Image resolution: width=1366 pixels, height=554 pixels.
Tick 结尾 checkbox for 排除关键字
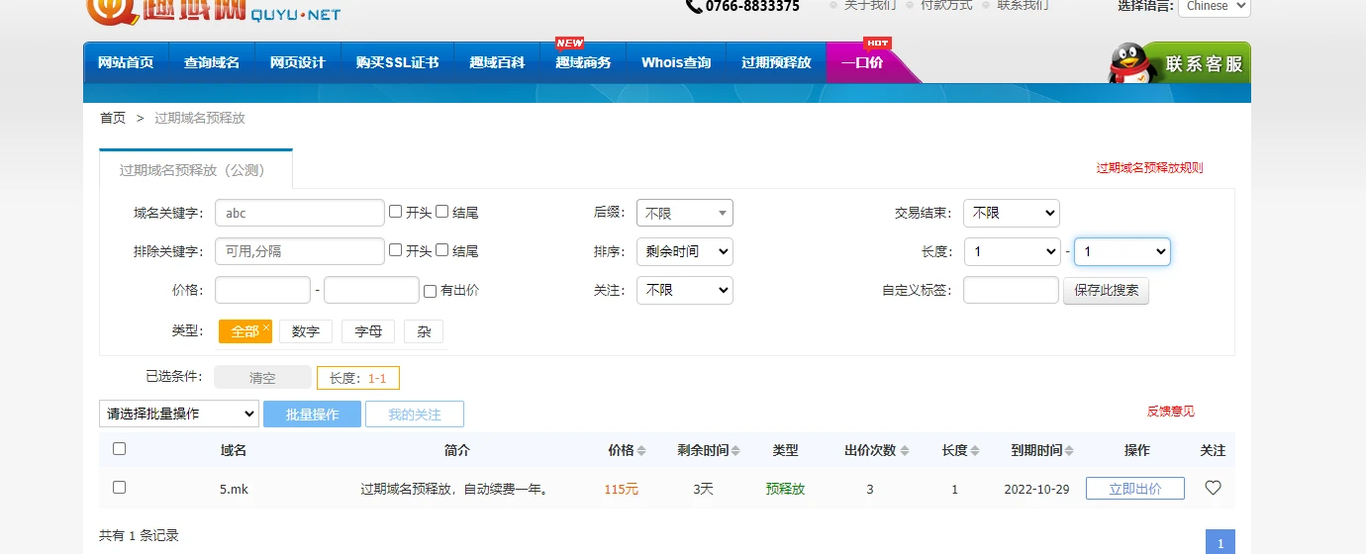[x=442, y=250]
